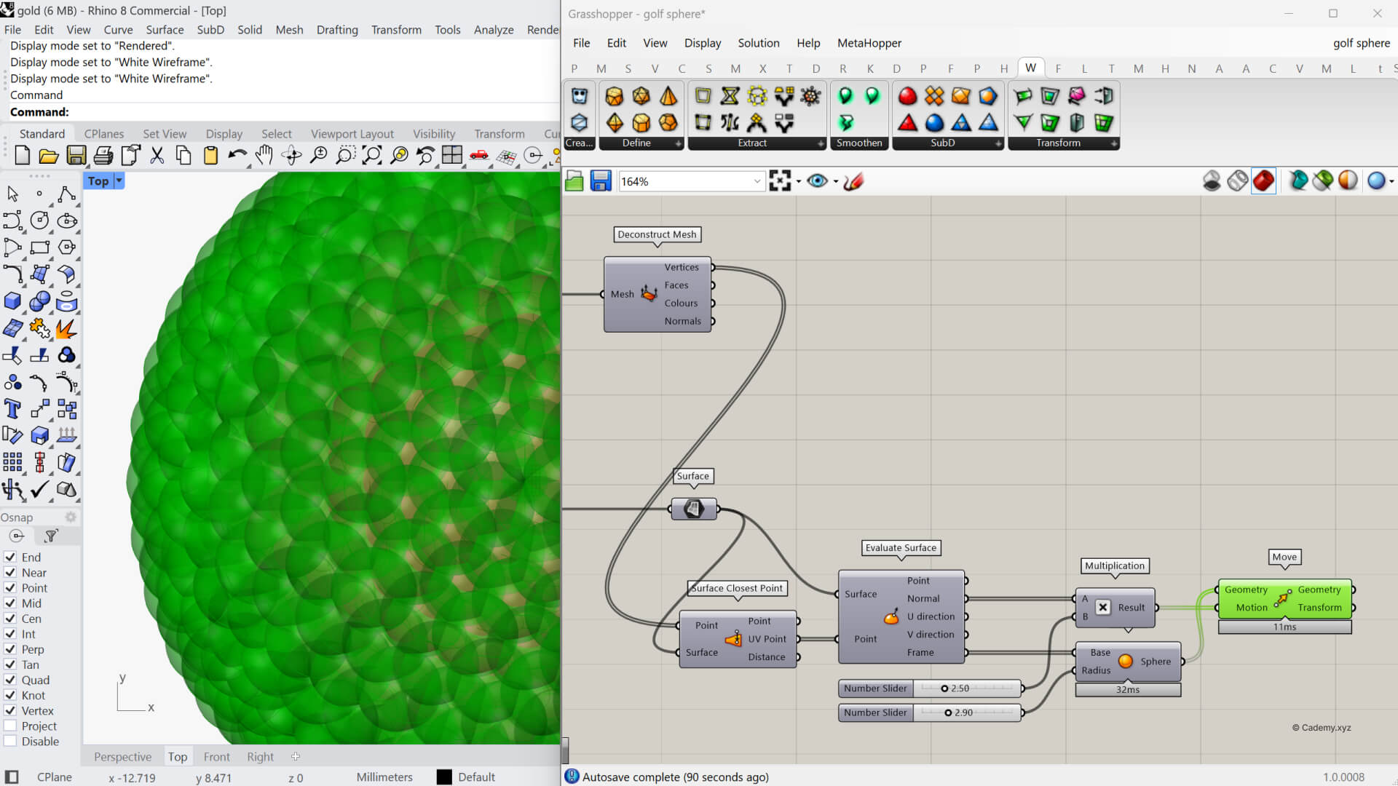This screenshot has height=786, width=1398.
Task: Open the Solution menu in Grasshopper
Action: pos(758,43)
